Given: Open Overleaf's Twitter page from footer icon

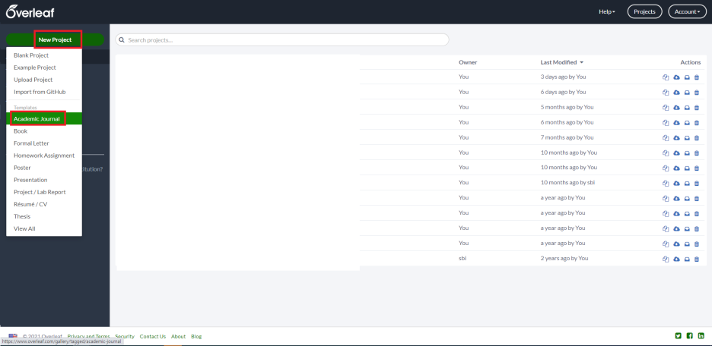Looking at the screenshot, I should click(679, 335).
